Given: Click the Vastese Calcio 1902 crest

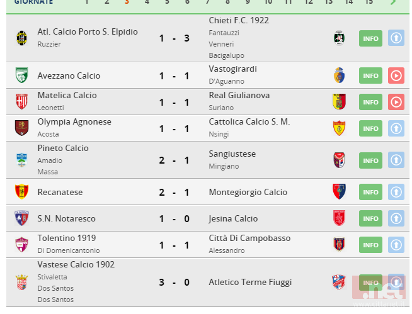Looking at the screenshot, I should [x=22, y=282].
